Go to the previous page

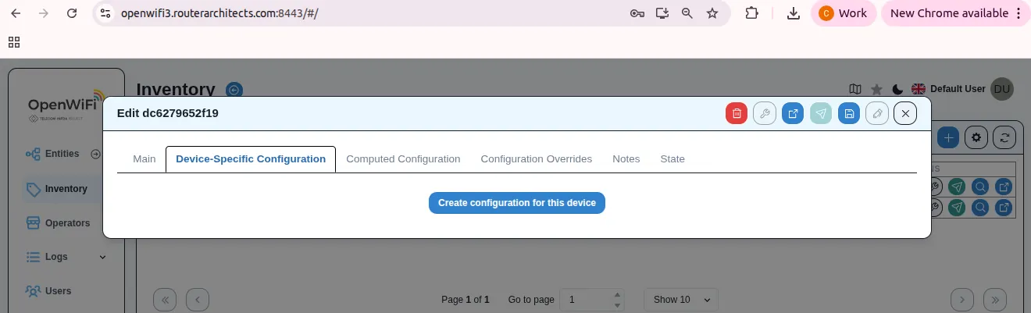(x=198, y=300)
